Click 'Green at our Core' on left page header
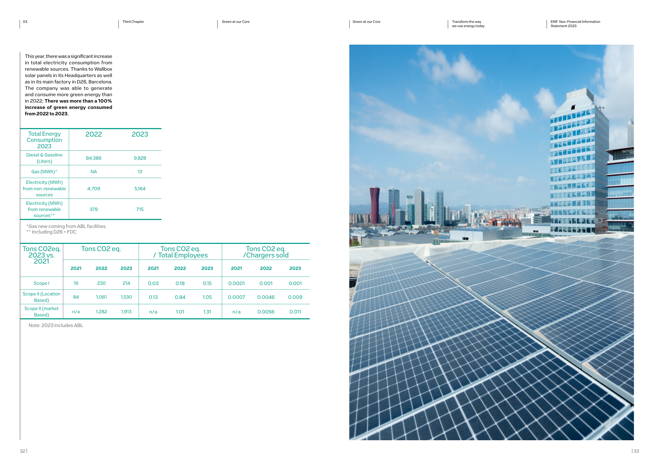This screenshot has width=659, height=466. click(x=236, y=22)
